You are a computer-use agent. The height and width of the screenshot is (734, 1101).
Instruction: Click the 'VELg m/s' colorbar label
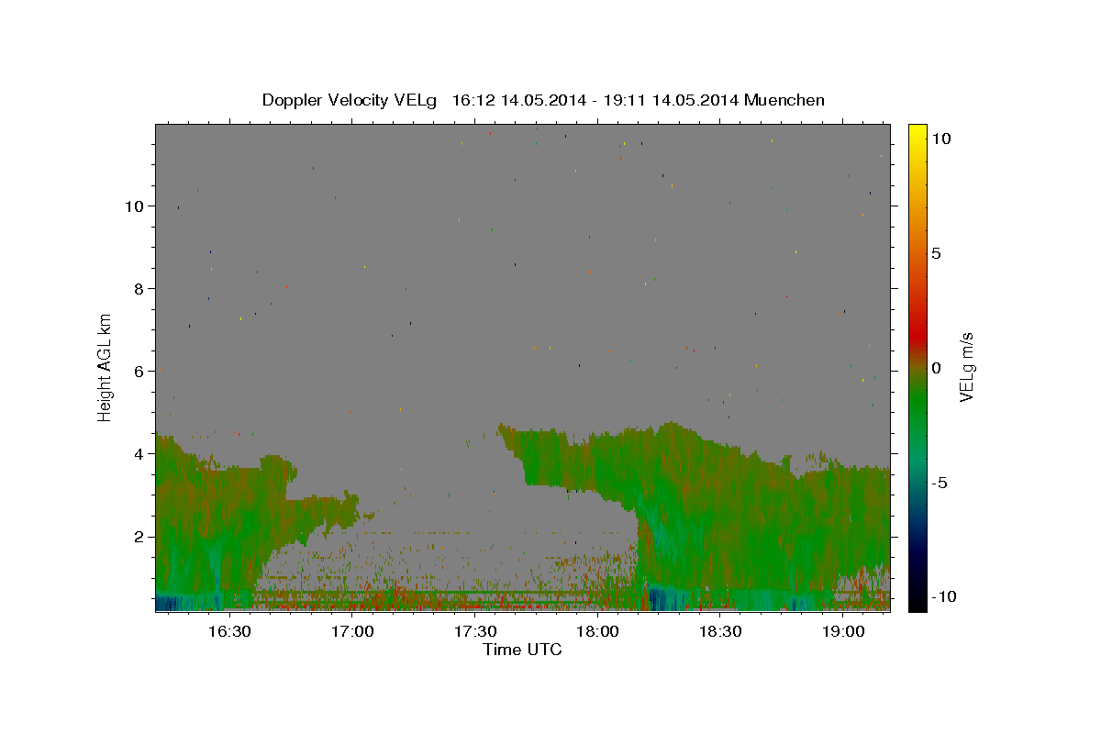(x=966, y=367)
